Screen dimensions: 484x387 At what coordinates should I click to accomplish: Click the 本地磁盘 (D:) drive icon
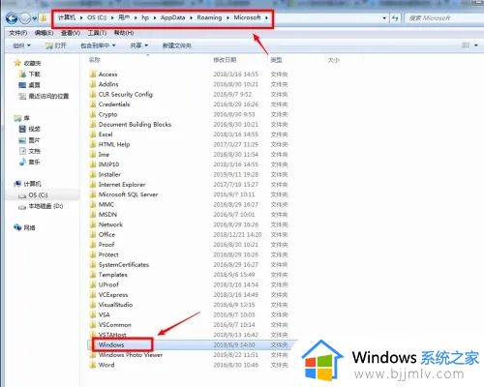click(22, 207)
